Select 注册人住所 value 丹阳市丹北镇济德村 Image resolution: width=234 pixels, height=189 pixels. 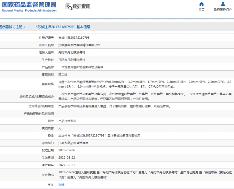pyautogui.click(x=72, y=52)
